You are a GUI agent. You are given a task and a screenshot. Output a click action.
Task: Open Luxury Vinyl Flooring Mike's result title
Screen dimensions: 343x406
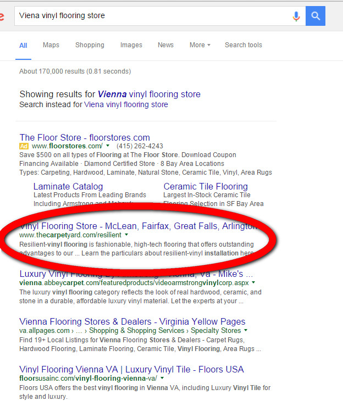click(136, 274)
